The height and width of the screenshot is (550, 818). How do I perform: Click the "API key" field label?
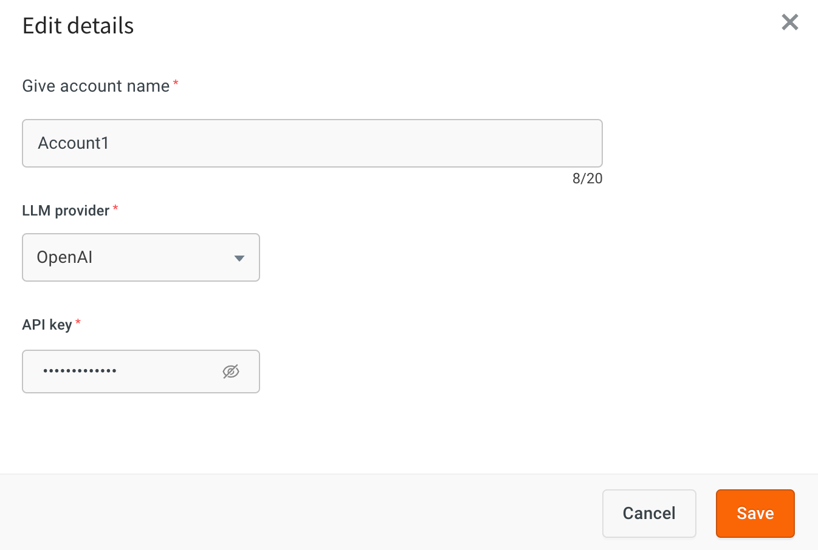coord(47,325)
